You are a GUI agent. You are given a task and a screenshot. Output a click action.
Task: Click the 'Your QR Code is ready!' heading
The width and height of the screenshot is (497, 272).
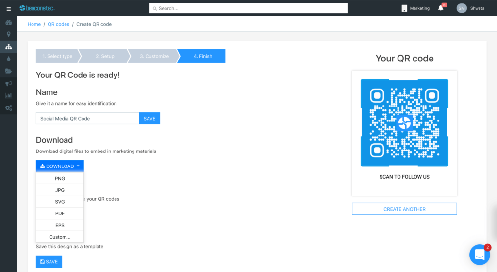pyautogui.click(x=78, y=75)
